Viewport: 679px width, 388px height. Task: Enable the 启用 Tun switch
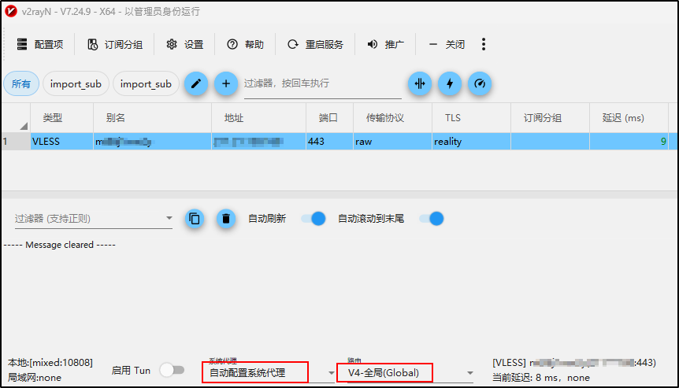tap(172, 370)
